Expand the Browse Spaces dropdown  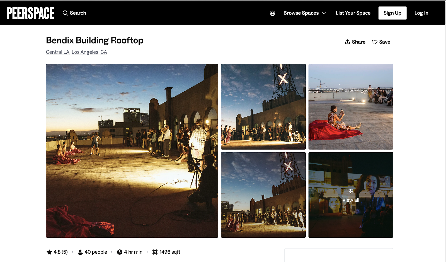301,13
